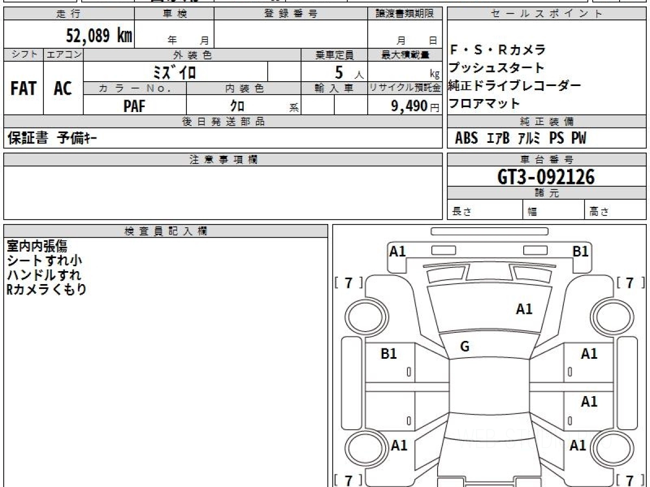Screen dimensions: 650x487
Task: Click the 後日発送部品 header
Action: [223, 122]
